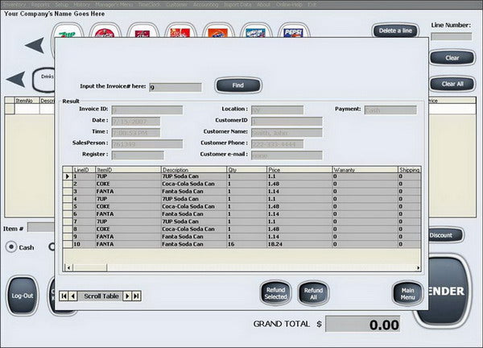Click the Refund Selected button
Viewport: 483px width, 348px height.
click(x=275, y=293)
